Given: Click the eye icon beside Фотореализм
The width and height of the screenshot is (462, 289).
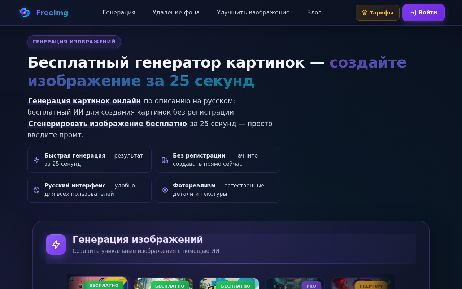Looking at the screenshot, I should 165,190.
